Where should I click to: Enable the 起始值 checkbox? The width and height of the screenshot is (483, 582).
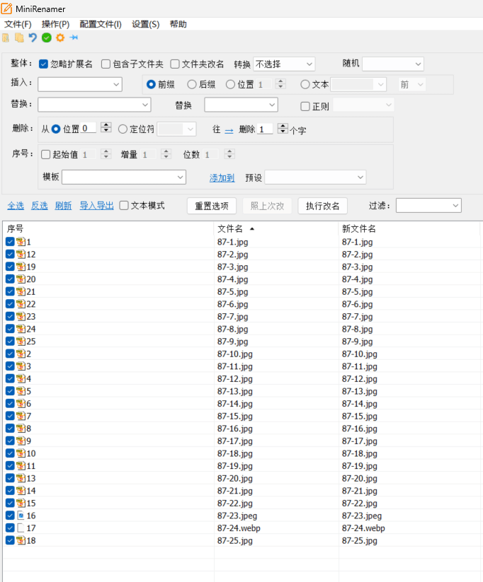[46, 154]
